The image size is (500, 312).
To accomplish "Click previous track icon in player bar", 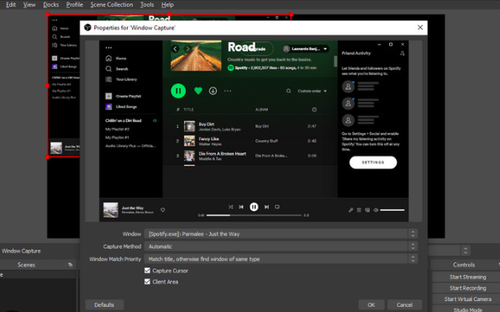I will point(241,207).
